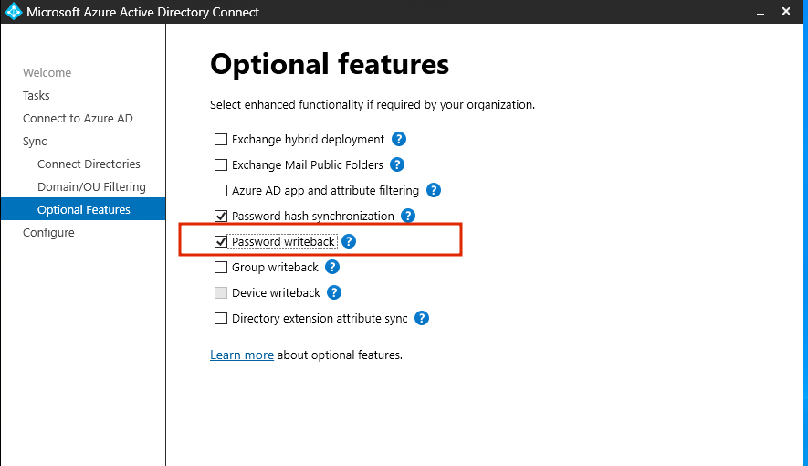808x466 pixels.
Task: Check Azure AD app and attribute filtering
Action: [x=221, y=191]
